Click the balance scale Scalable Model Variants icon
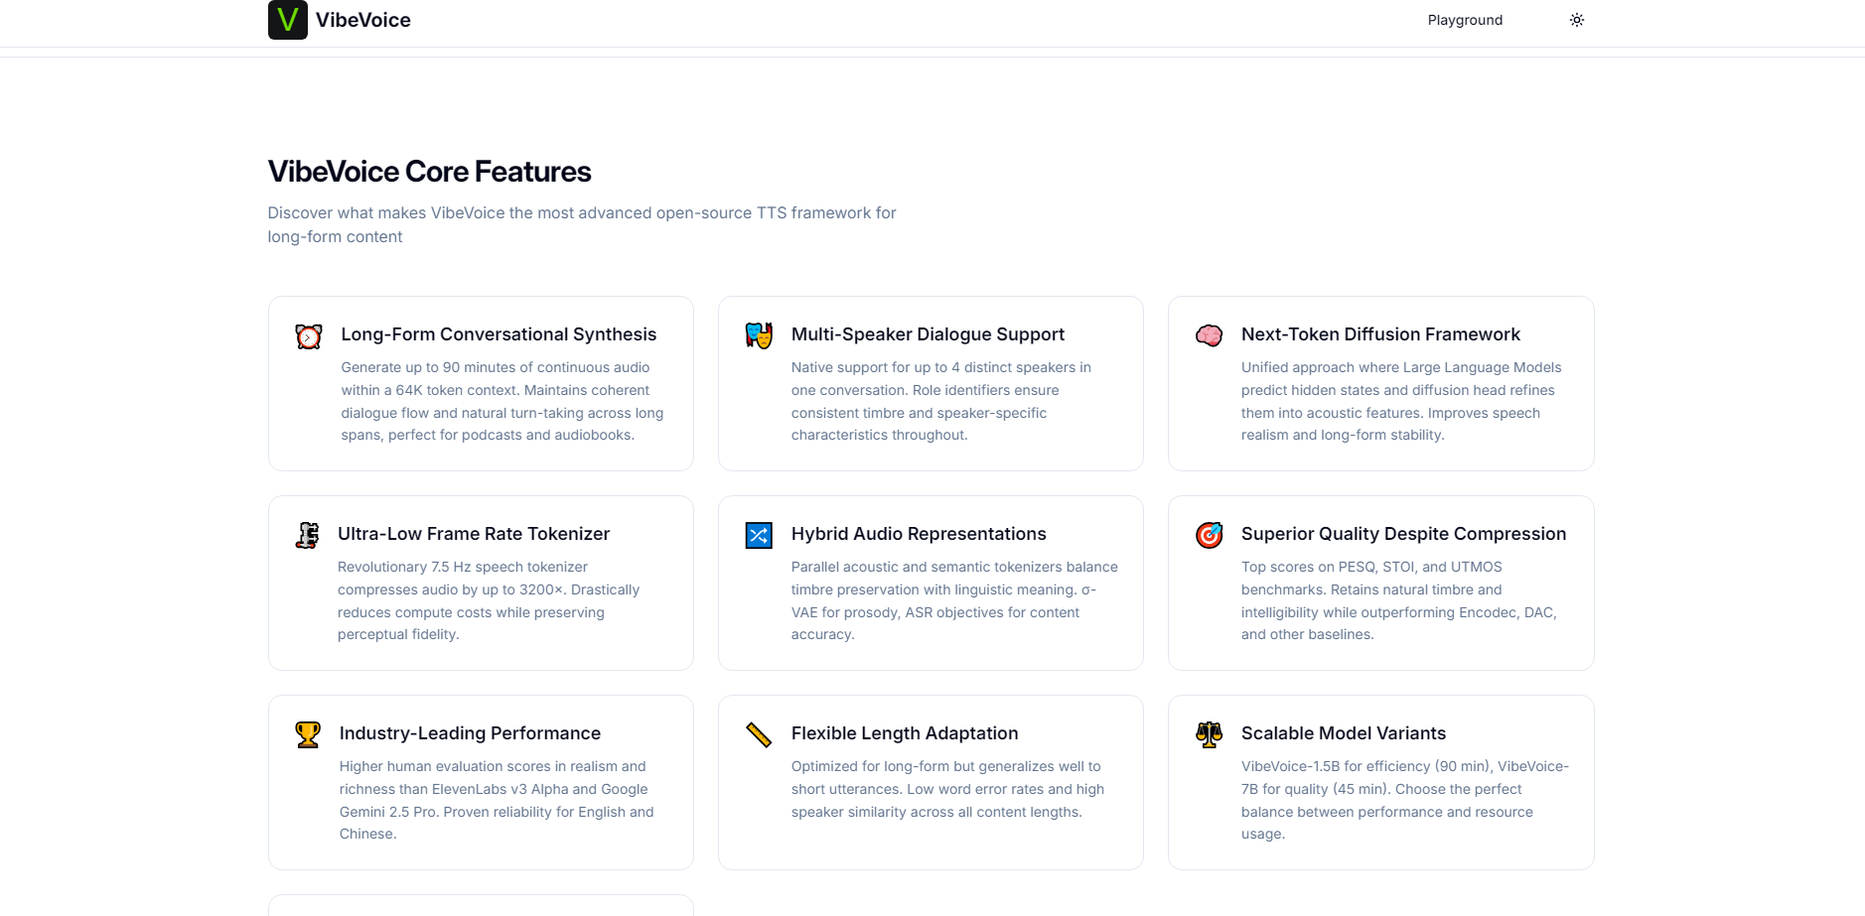1865x916 pixels. 1209,734
